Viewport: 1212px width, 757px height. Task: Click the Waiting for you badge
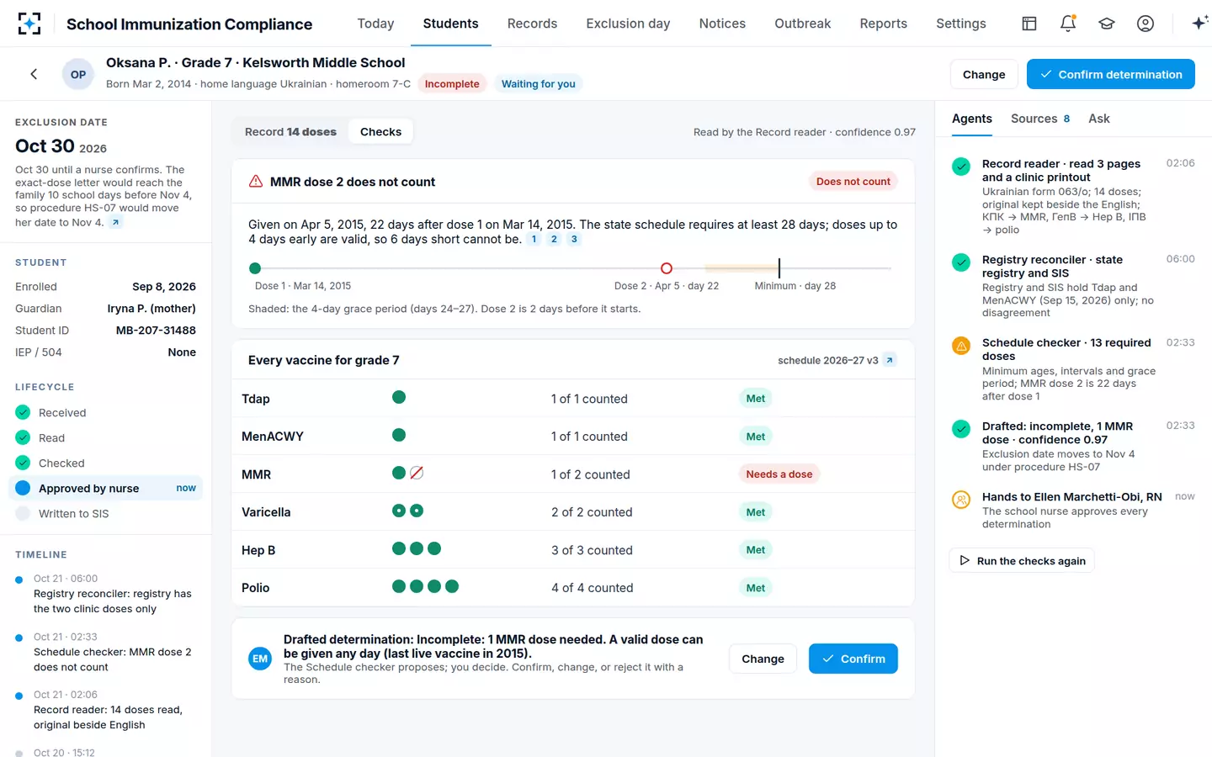(539, 84)
